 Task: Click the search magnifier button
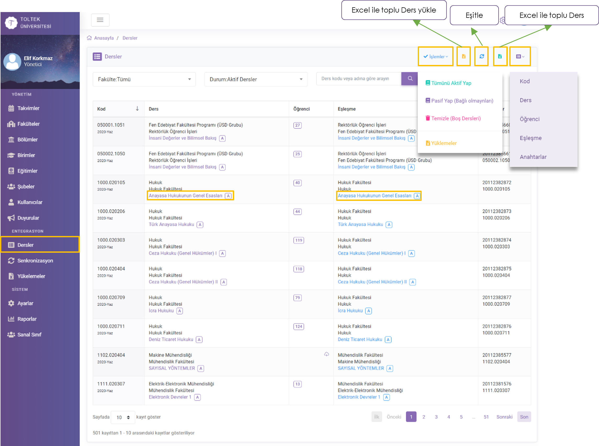point(410,79)
